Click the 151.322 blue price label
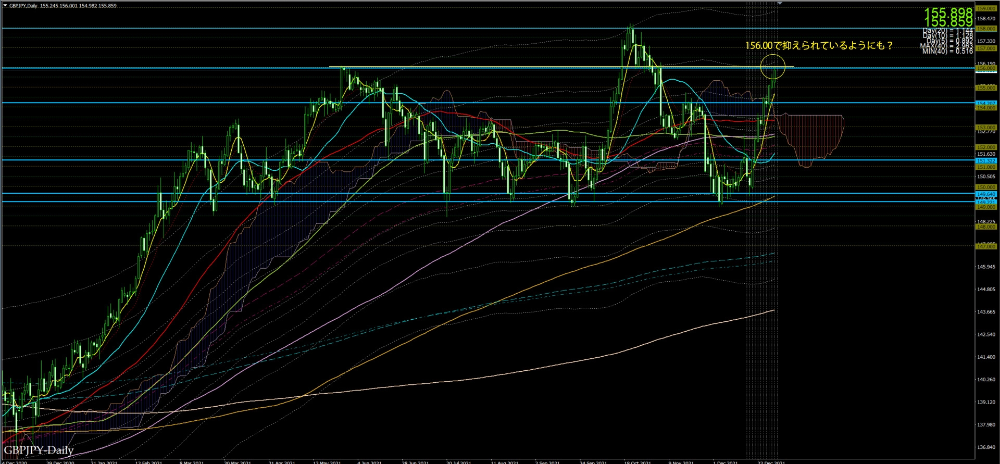The image size is (1000, 464). pos(985,161)
